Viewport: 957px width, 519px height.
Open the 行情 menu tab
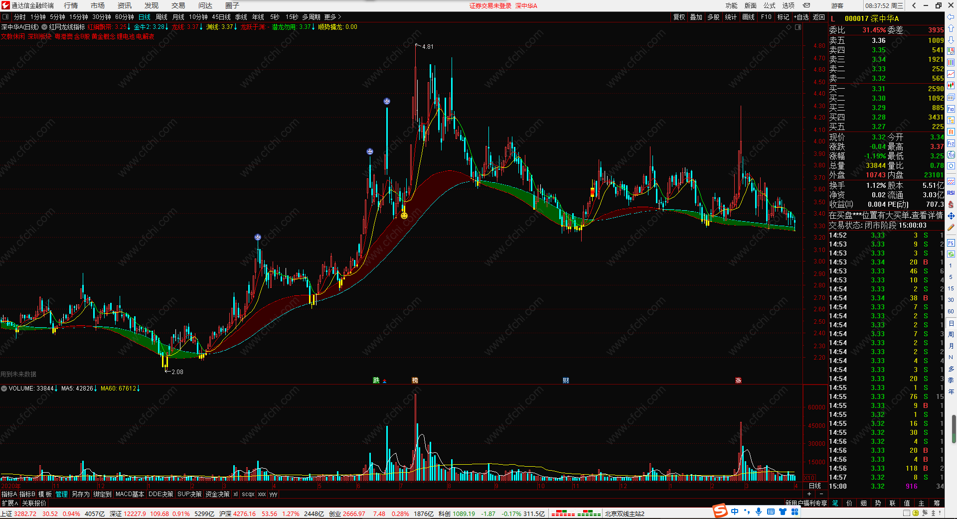coord(71,5)
